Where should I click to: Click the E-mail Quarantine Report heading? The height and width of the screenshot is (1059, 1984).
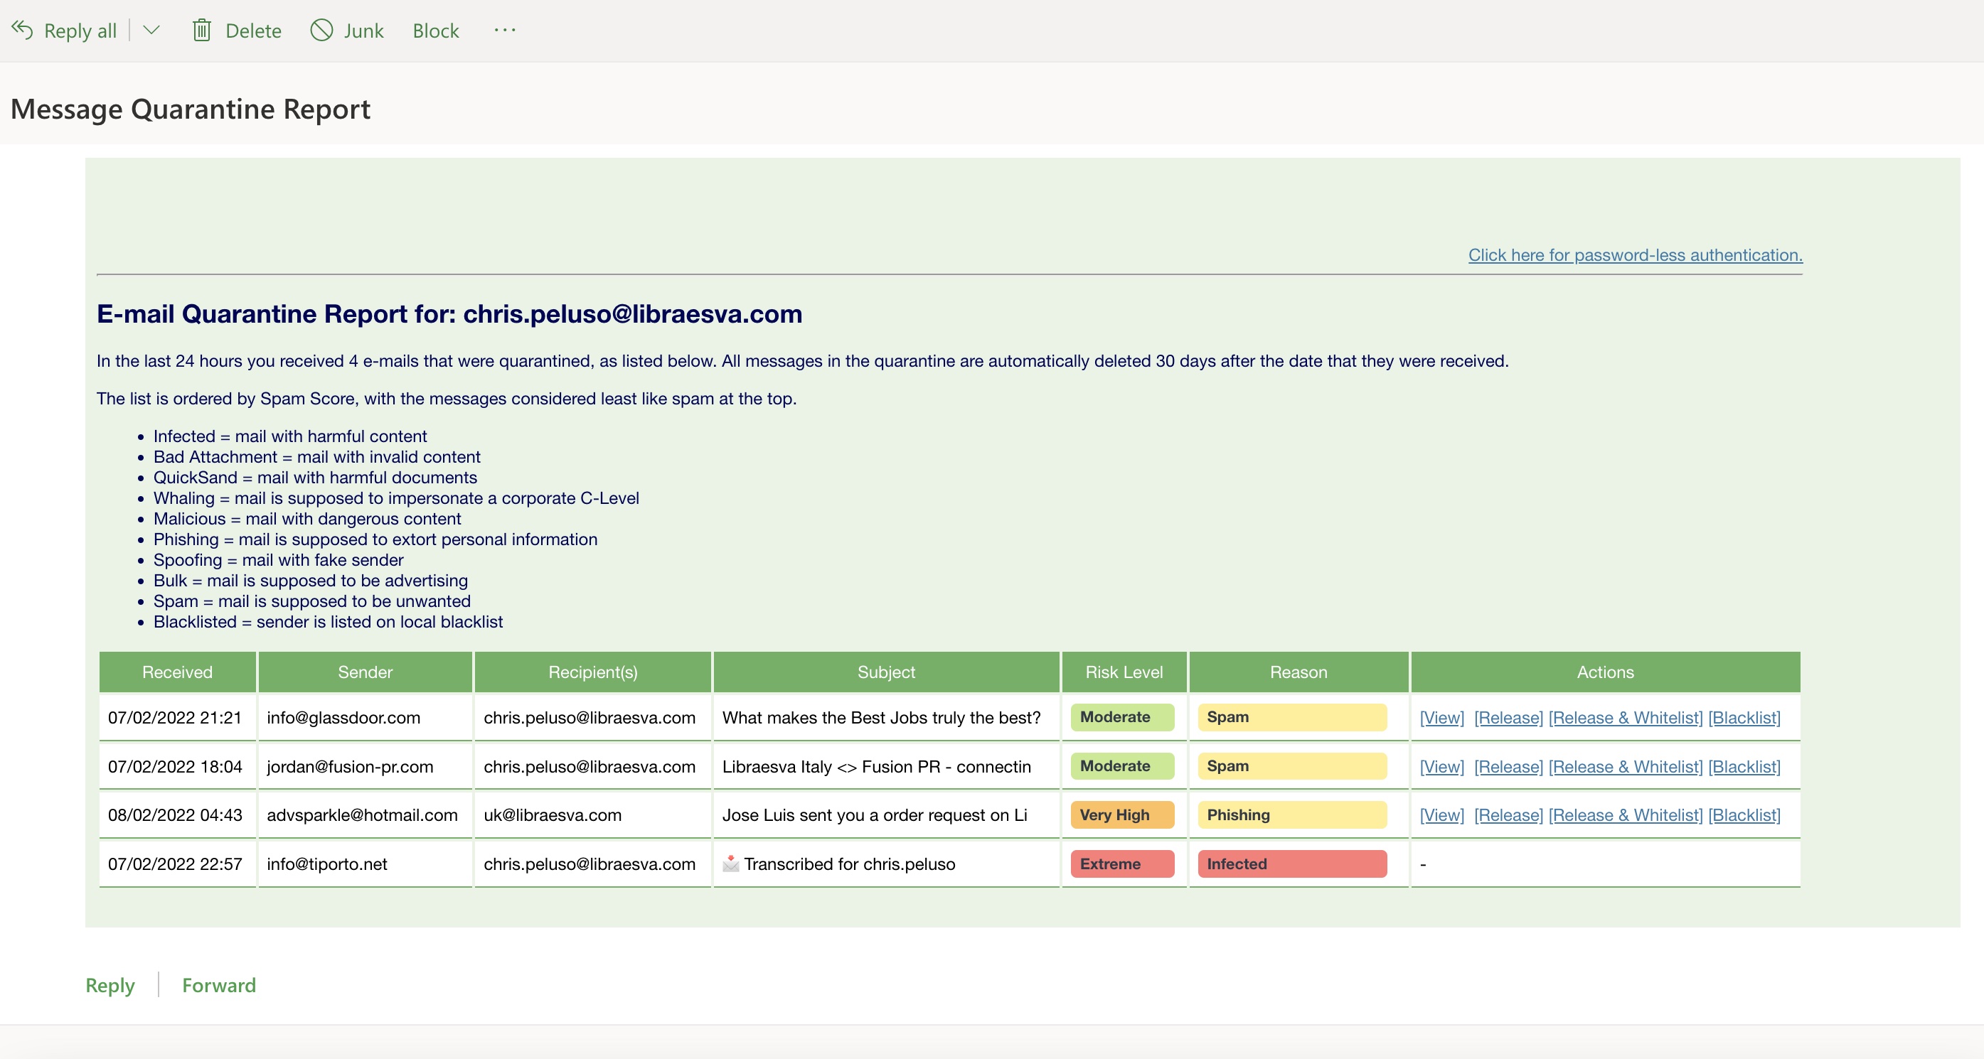click(x=449, y=314)
